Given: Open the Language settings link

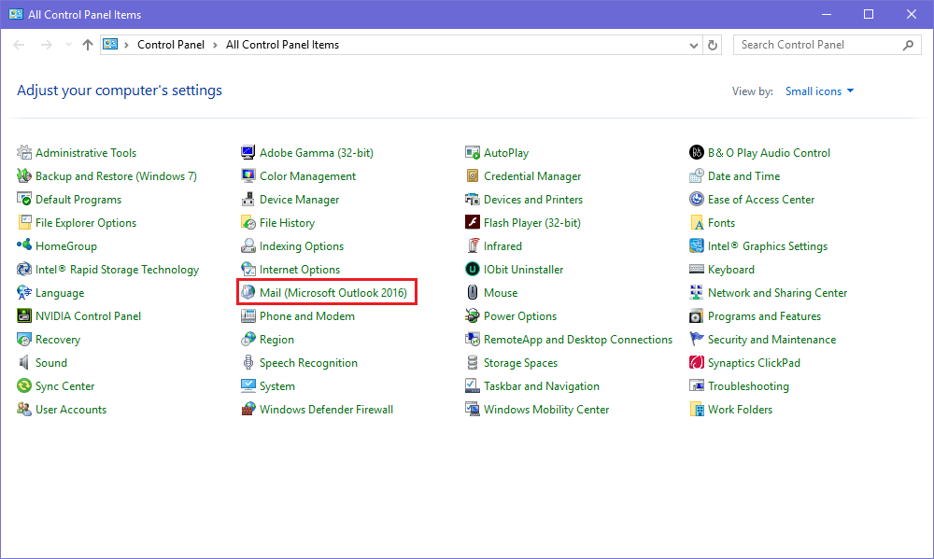Looking at the screenshot, I should (60, 293).
